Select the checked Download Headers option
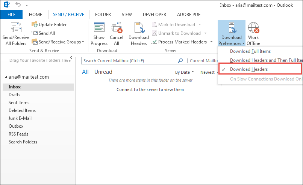 (x=260, y=69)
